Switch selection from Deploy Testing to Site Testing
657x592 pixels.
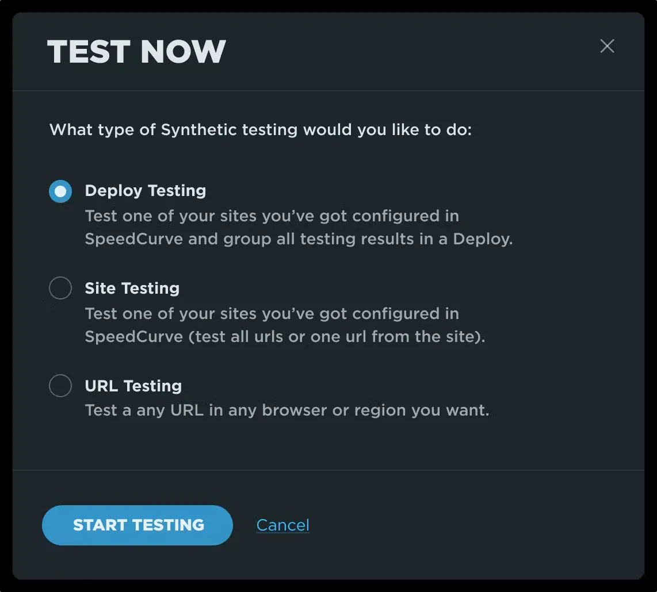(x=60, y=288)
